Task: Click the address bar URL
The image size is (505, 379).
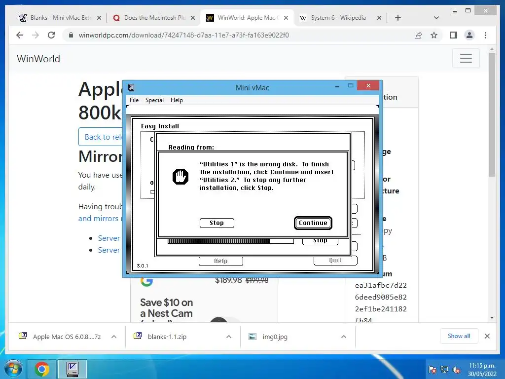Action: [183, 35]
